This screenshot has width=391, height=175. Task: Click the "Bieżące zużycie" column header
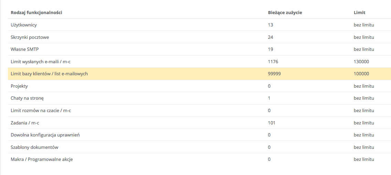(285, 13)
